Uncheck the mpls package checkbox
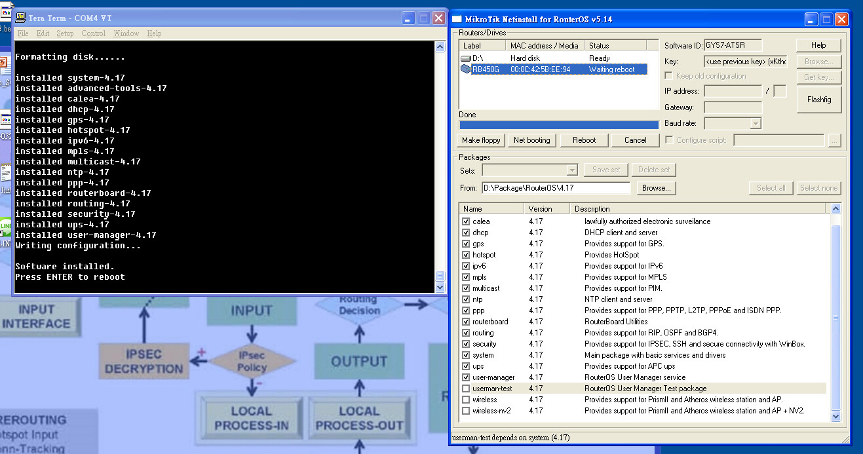The image size is (863, 454). coord(466,277)
